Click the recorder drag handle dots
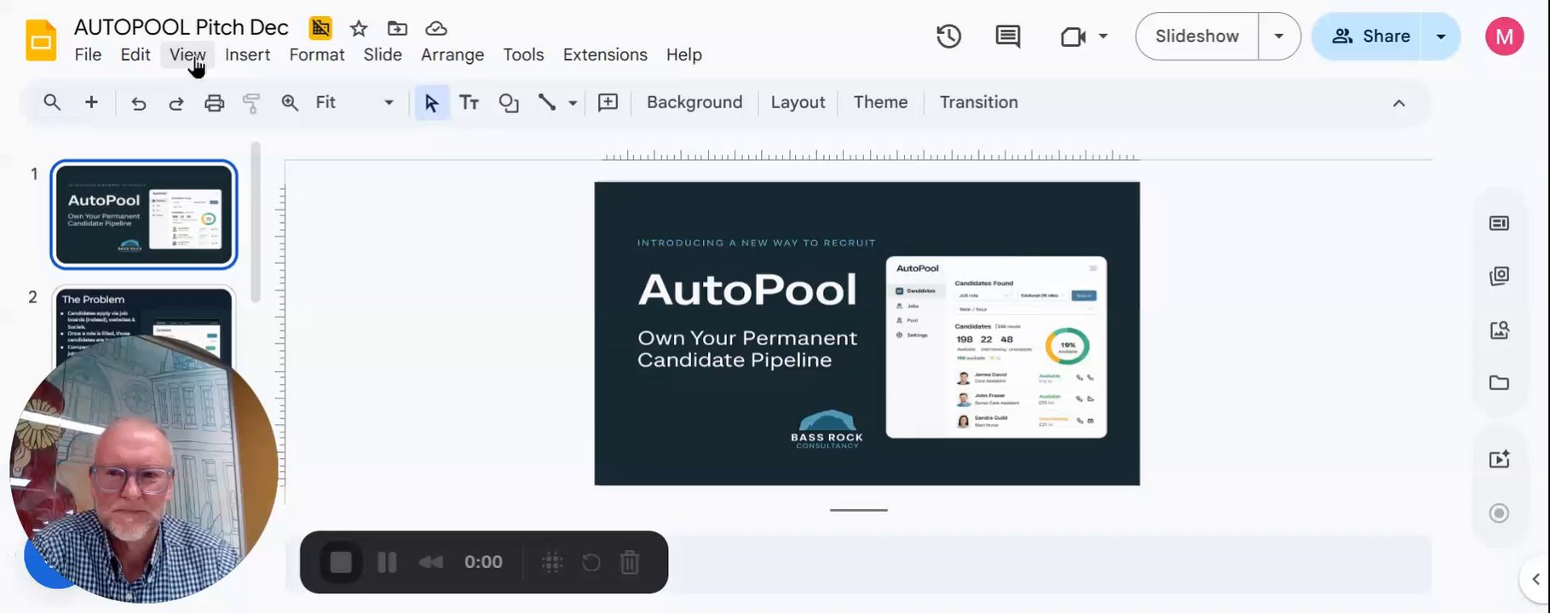 tap(552, 562)
